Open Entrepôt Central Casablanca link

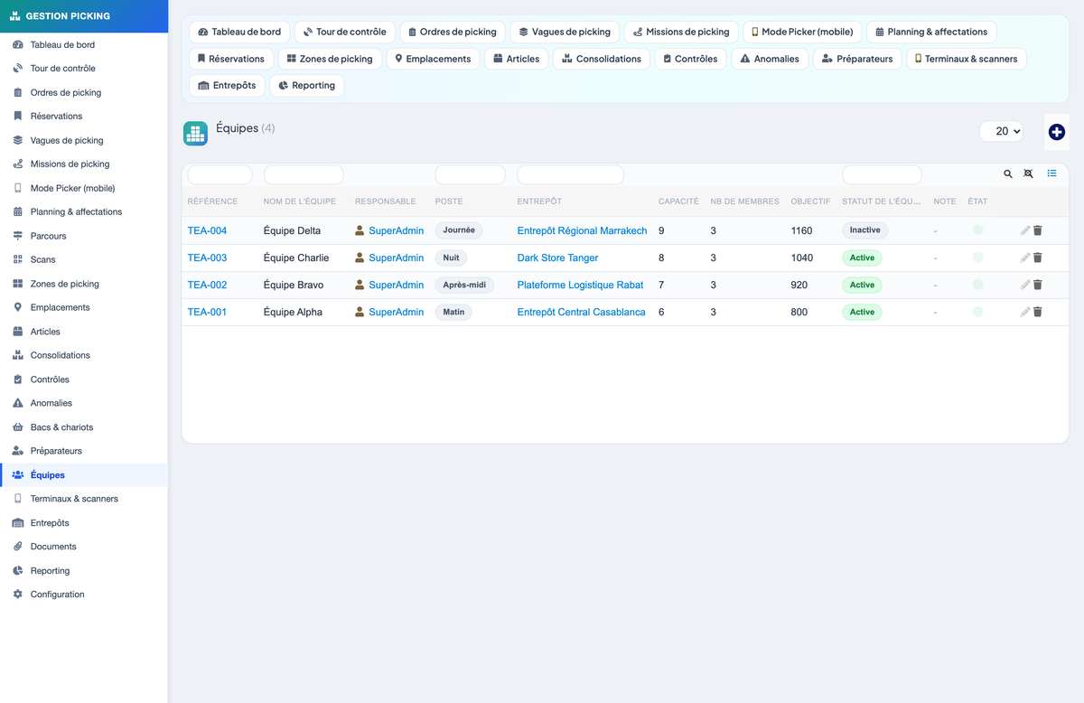[x=581, y=312]
